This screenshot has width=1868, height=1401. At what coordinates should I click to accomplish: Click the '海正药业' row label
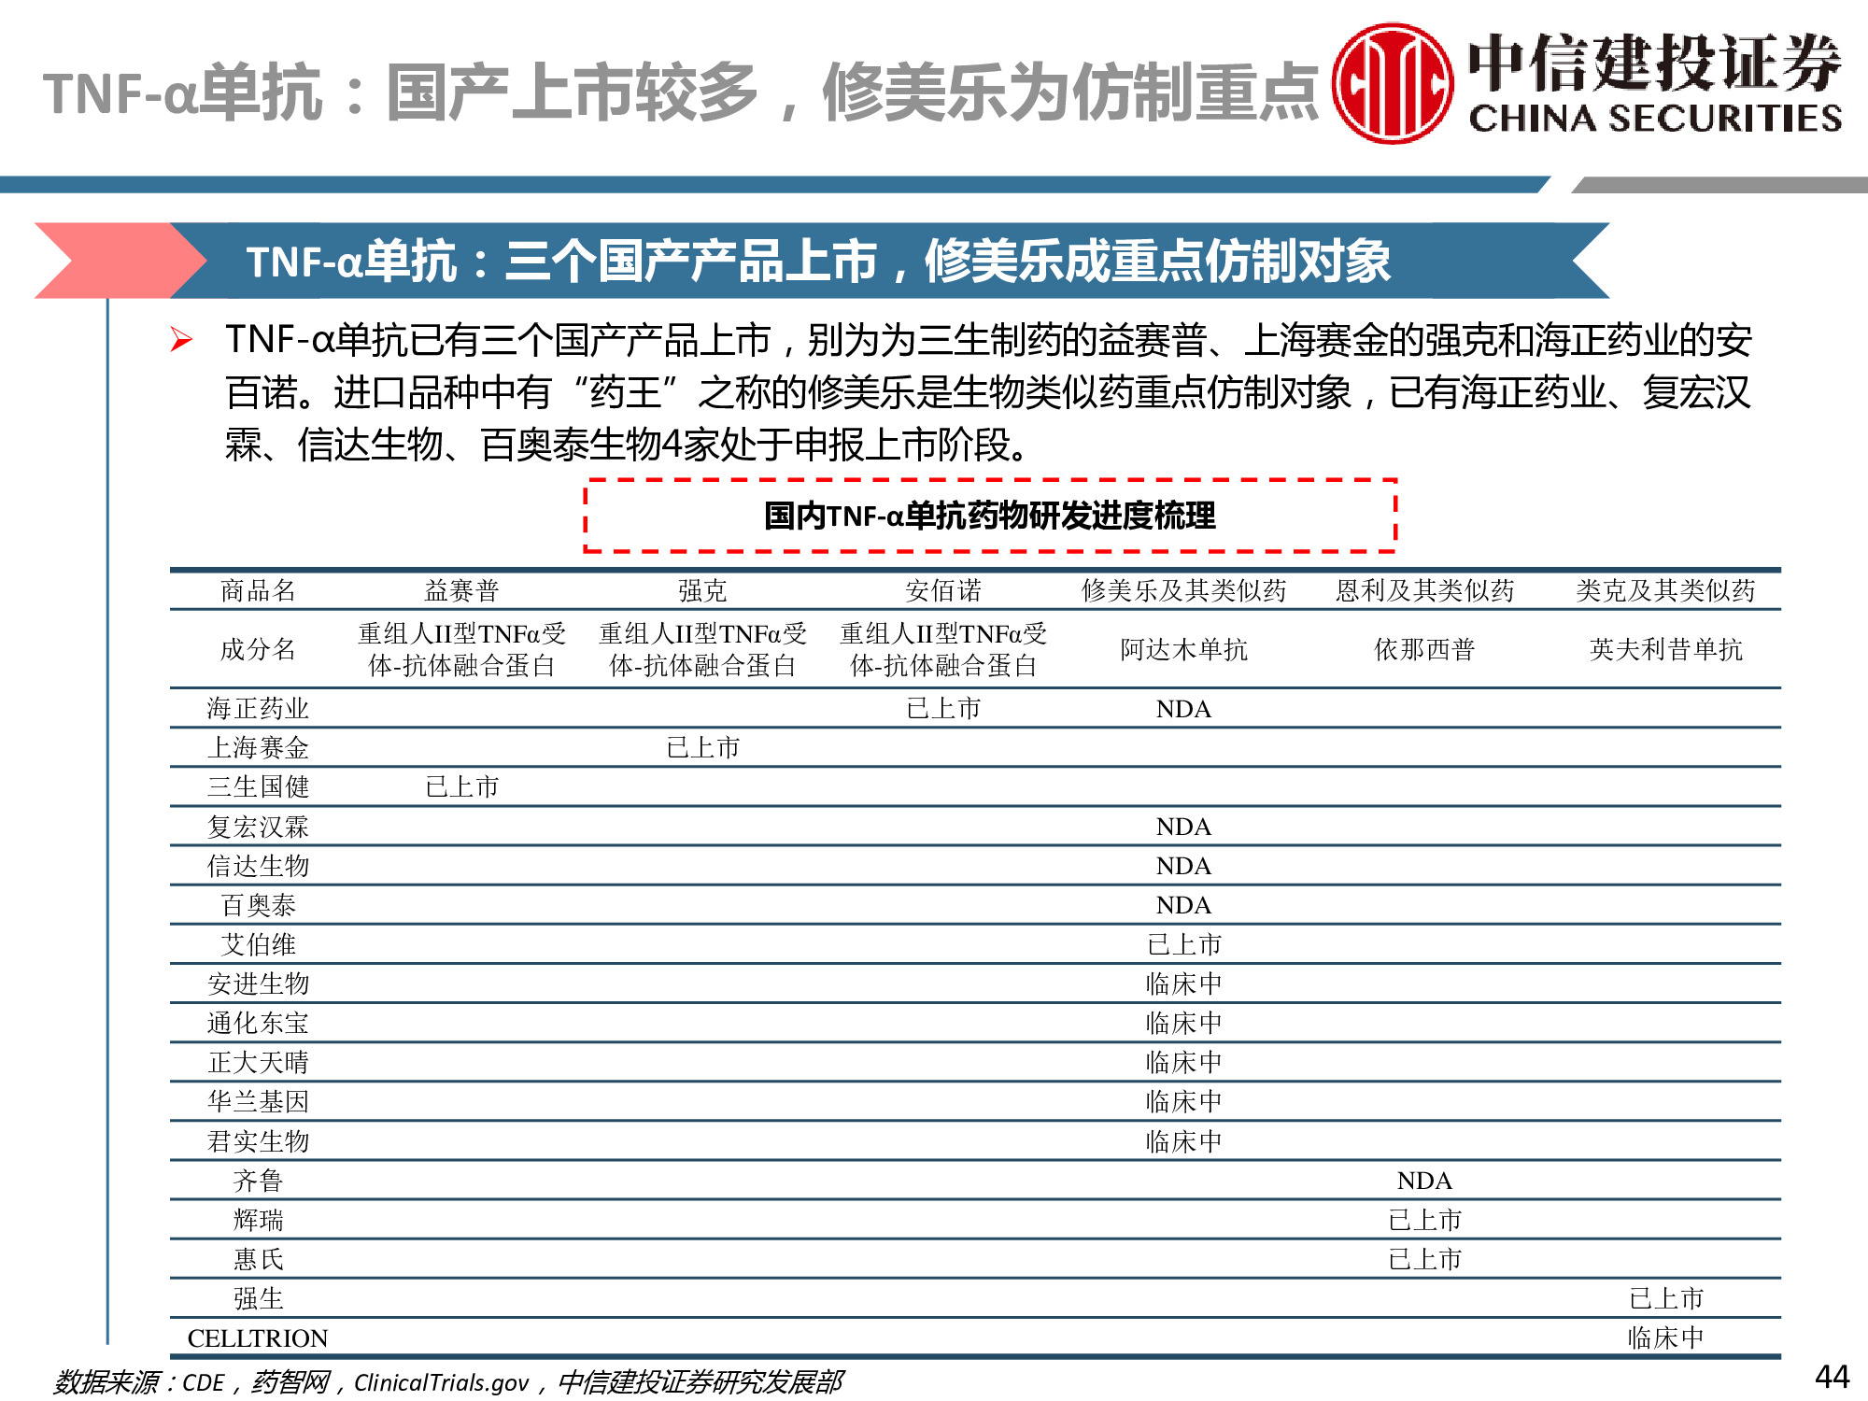click(x=258, y=708)
